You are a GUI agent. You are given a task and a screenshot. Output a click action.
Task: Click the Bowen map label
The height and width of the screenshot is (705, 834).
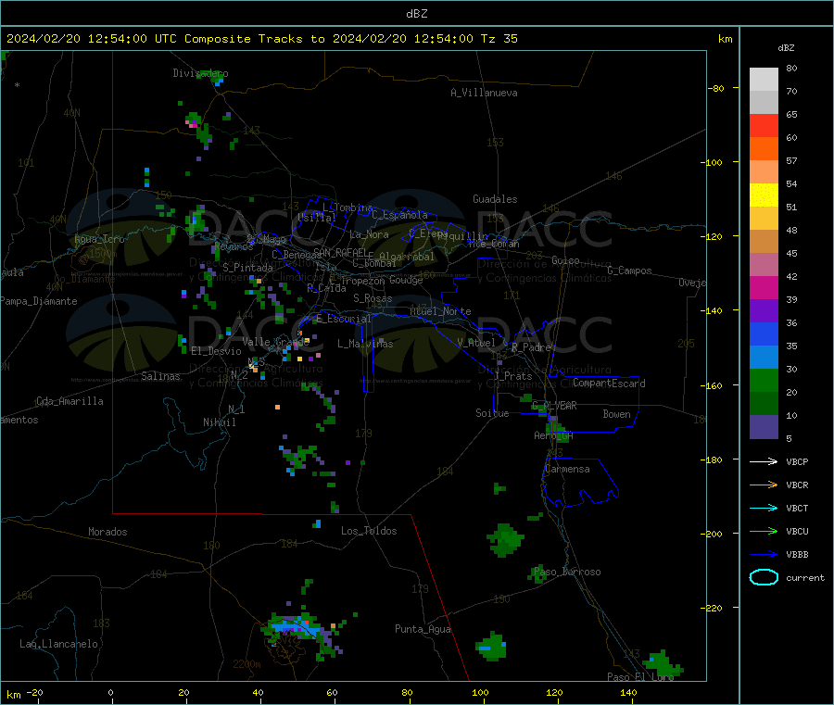[x=617, y=414]
